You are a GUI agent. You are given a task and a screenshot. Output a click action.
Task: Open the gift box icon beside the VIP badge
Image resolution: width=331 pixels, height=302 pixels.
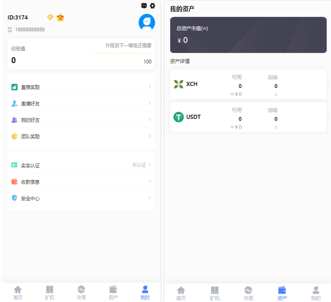point(60,17)
